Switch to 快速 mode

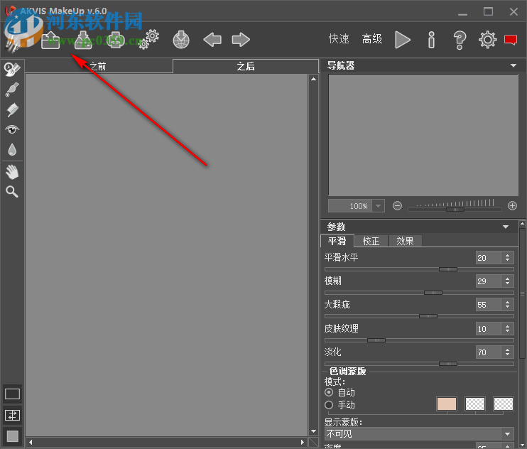(x=339, y=39)
